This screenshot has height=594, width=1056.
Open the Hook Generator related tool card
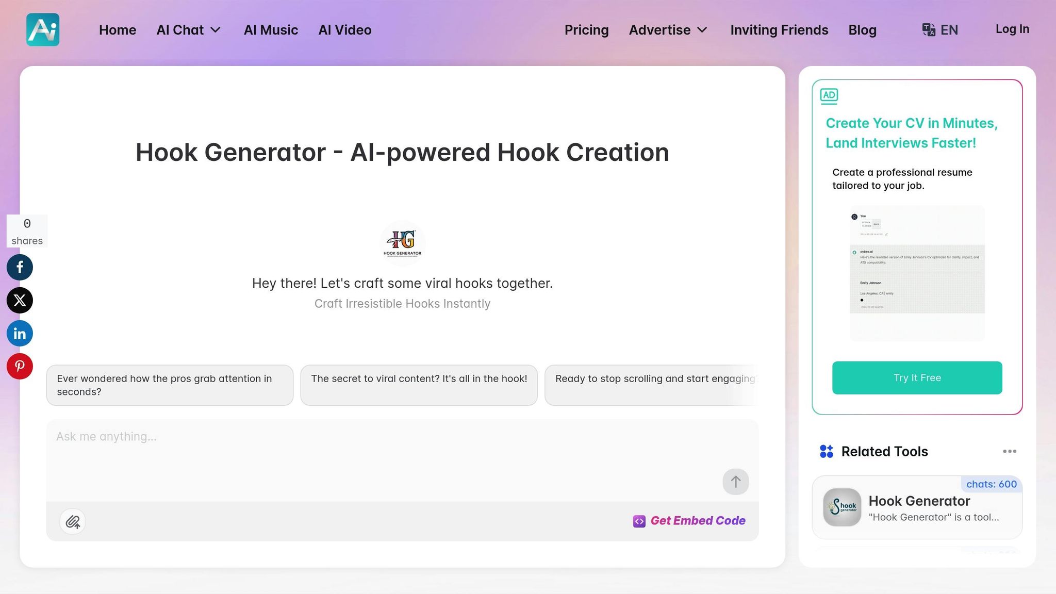[917, 507]
